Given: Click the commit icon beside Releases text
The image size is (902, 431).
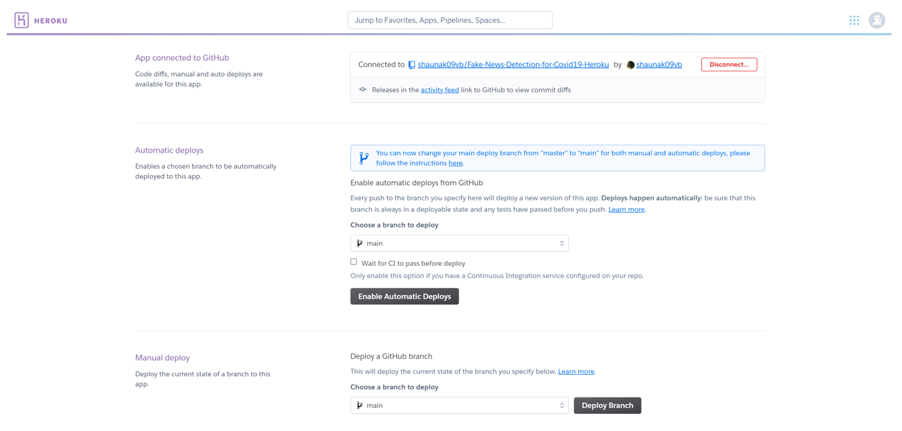Looking at the screenshot, I should click(363, 90).
